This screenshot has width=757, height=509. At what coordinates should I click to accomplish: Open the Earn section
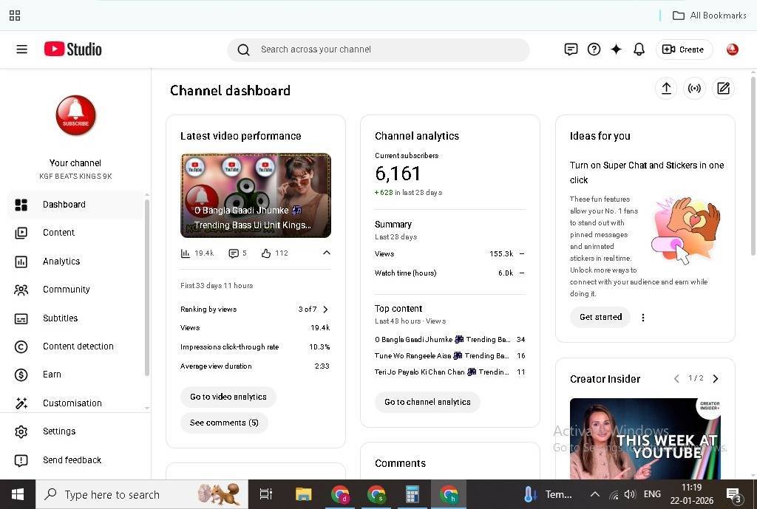click(52, 375)
